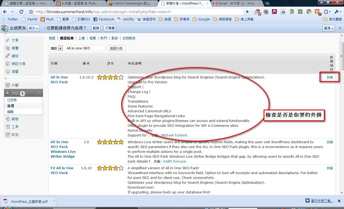344x209 pixels.
Task: Open the net2ftp bookmark
Action: (x=126, y=19)
